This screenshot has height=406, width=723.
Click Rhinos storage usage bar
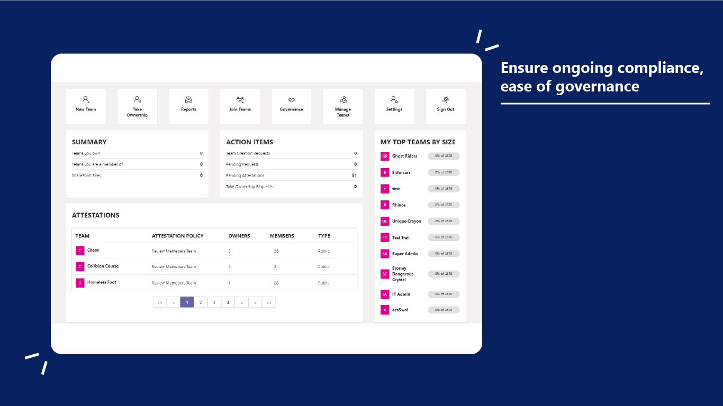pos(444,205)
